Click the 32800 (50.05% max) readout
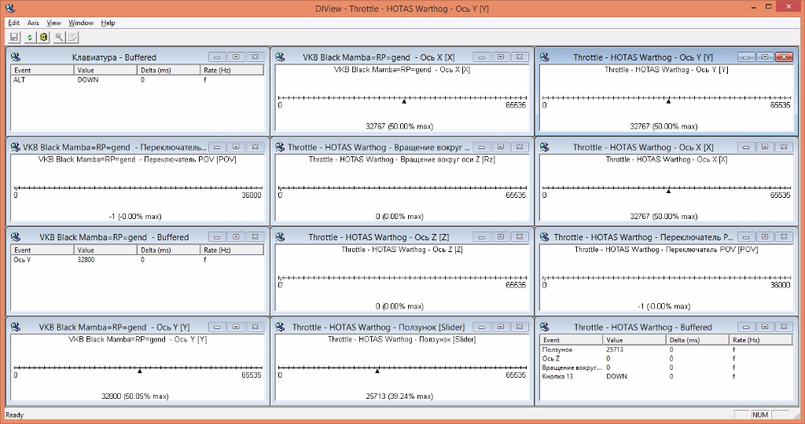The height and width of the screenshot is (424, 805). (x=135, y=397)
